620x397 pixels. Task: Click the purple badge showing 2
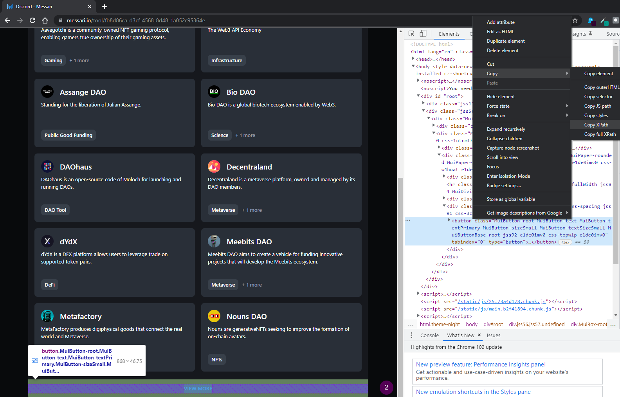pyautogui.click(x=386, y=388)
